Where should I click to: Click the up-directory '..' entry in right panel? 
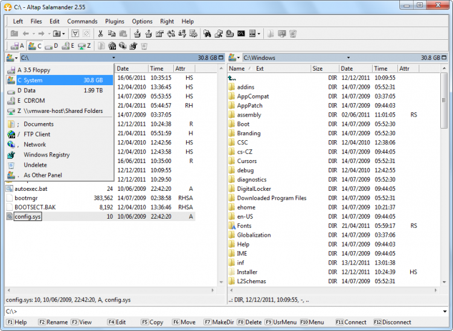(x=232, y=78)
